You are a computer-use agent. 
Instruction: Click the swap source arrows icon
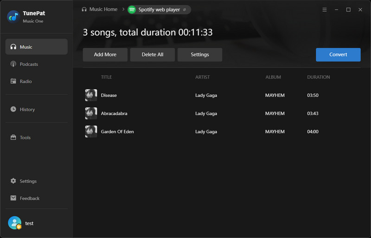click(x=185, y=10)
